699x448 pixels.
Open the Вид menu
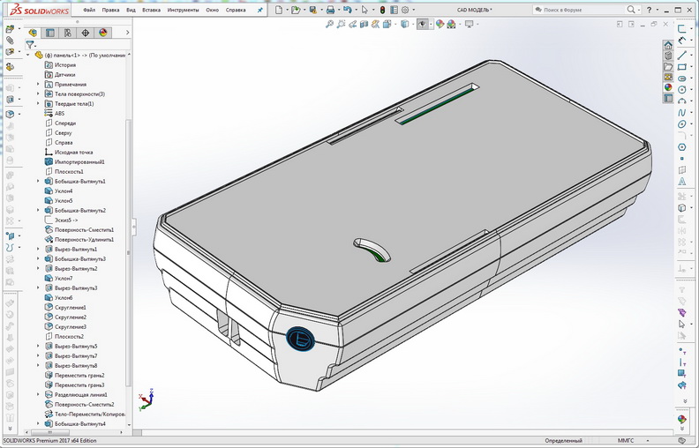131,10
